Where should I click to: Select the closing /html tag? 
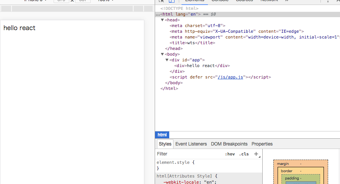click(x=169, y=88)
